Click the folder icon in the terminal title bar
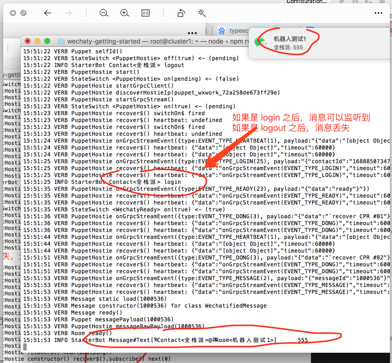This screenshot has height=363, width=392. click(x=61, y=41)
